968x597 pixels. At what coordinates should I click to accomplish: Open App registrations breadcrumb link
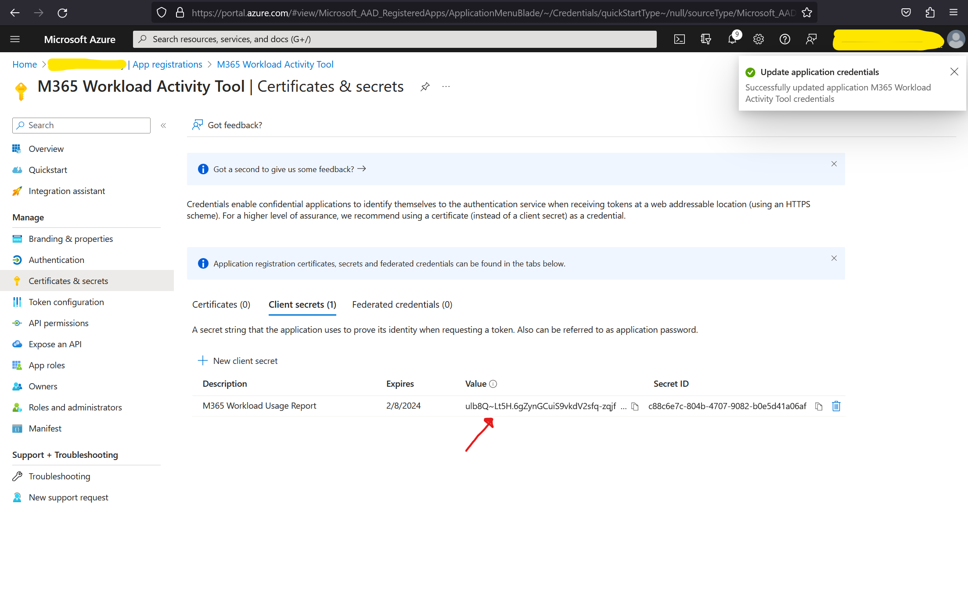167,65
